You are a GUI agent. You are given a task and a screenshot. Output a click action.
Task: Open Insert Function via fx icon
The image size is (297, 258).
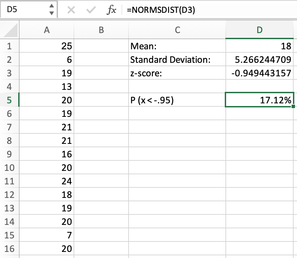pos(111,10)
